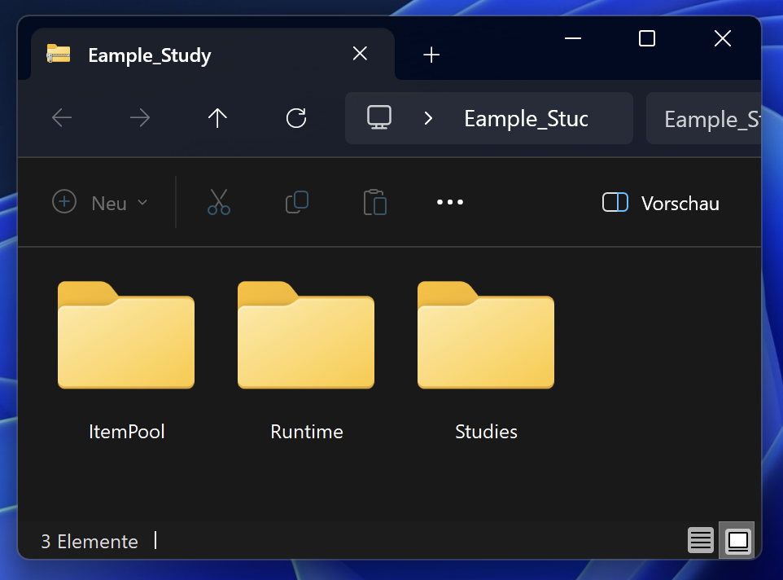The width and height of the screenshot is (783, 580).
Task: Switch to details list view
Action: click(x=701, y=541)
